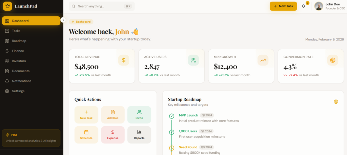Click the users icon on the Active Users card

click(193, 60)
